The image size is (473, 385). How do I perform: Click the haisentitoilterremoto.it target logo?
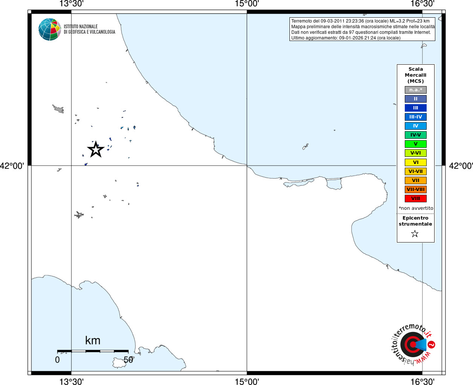413,344
